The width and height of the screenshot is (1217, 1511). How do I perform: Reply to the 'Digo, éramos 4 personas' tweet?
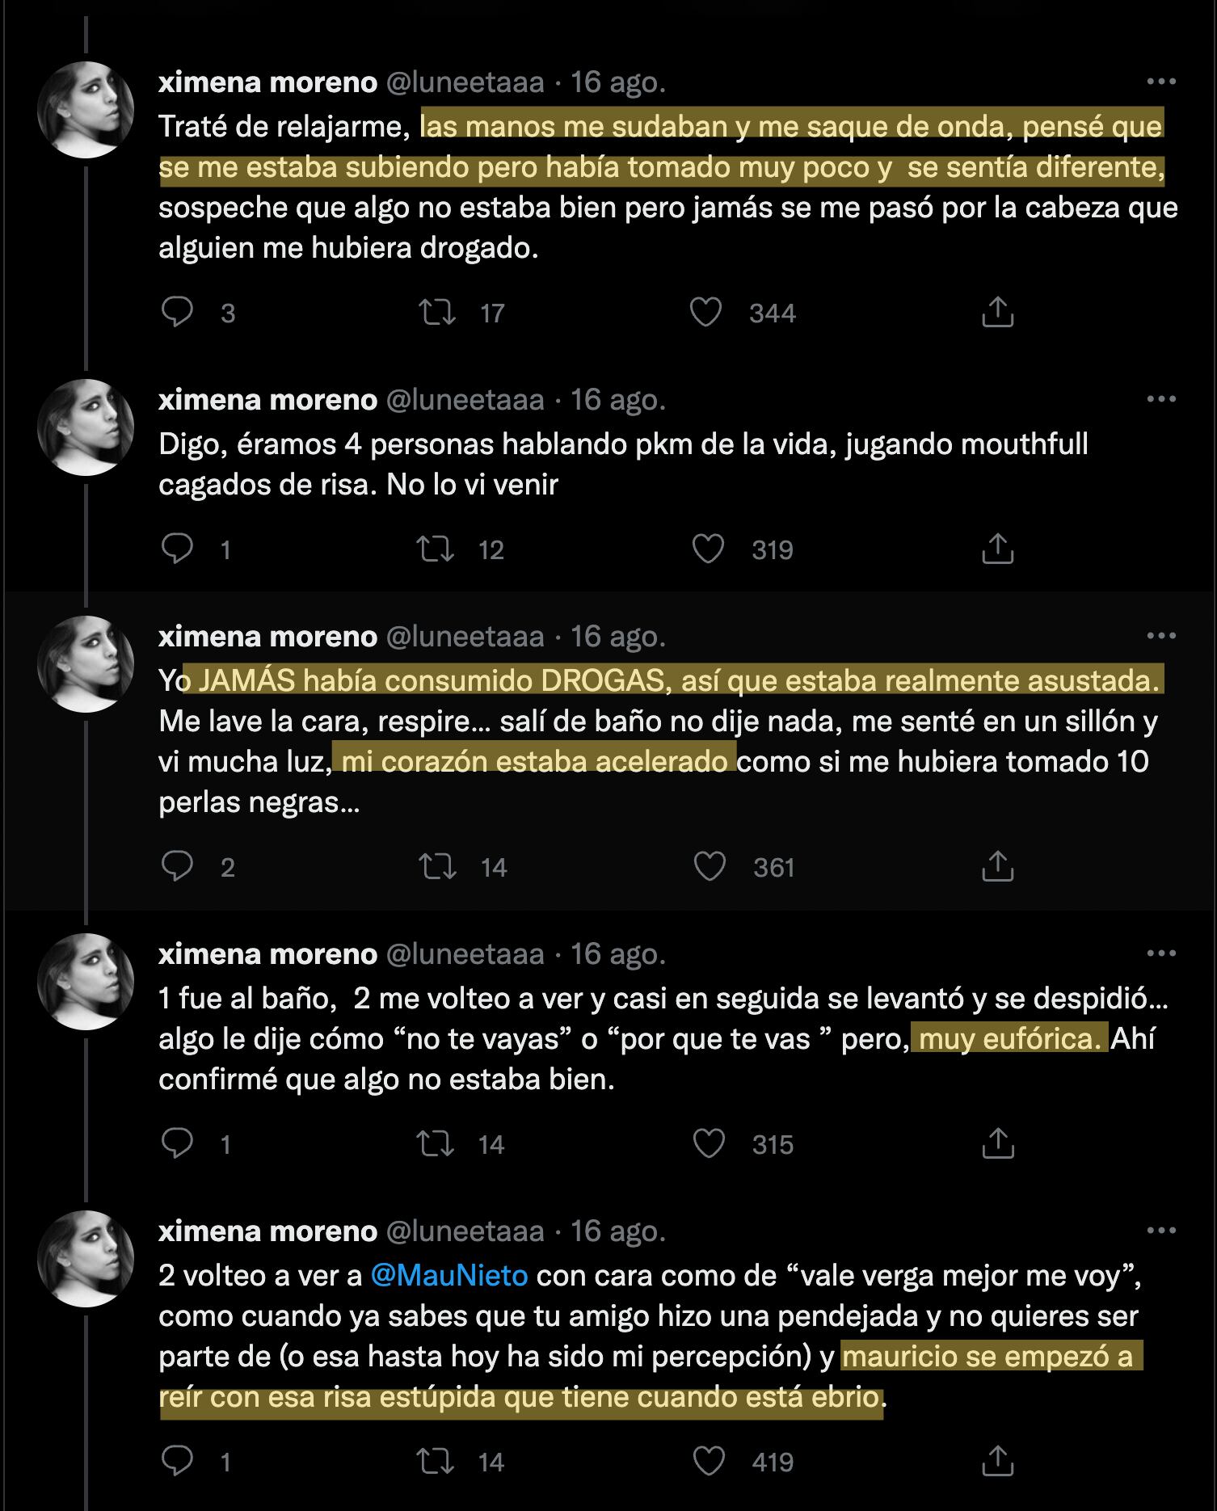tap(177, 549)
